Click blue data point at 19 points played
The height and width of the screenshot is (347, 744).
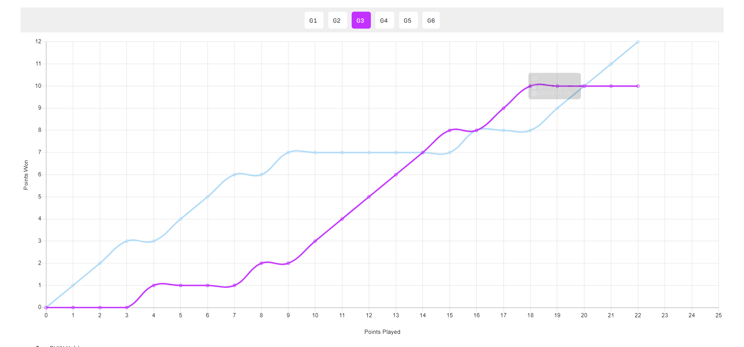point(557,108)
